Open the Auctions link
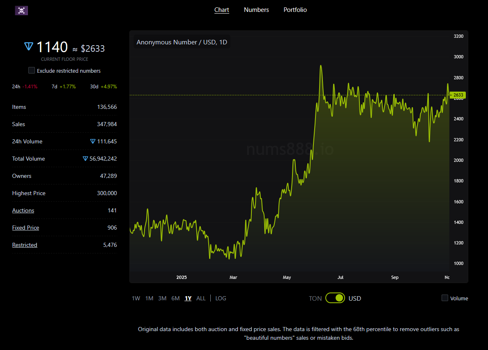Screen dimensions: 488x350 [23, 211]
